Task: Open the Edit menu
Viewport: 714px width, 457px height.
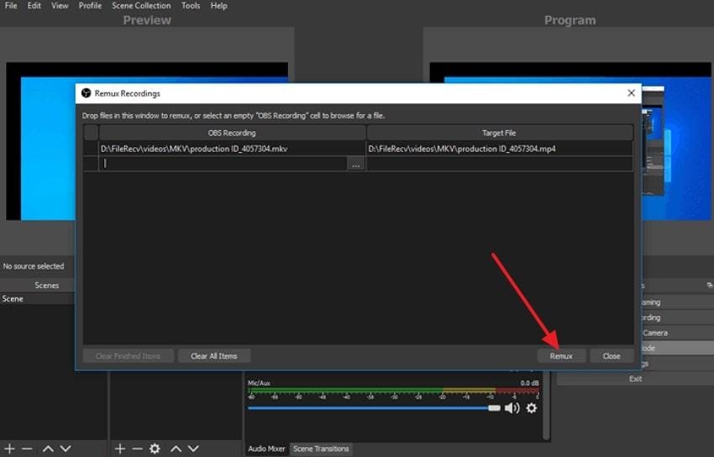Action: pos(34,6)
